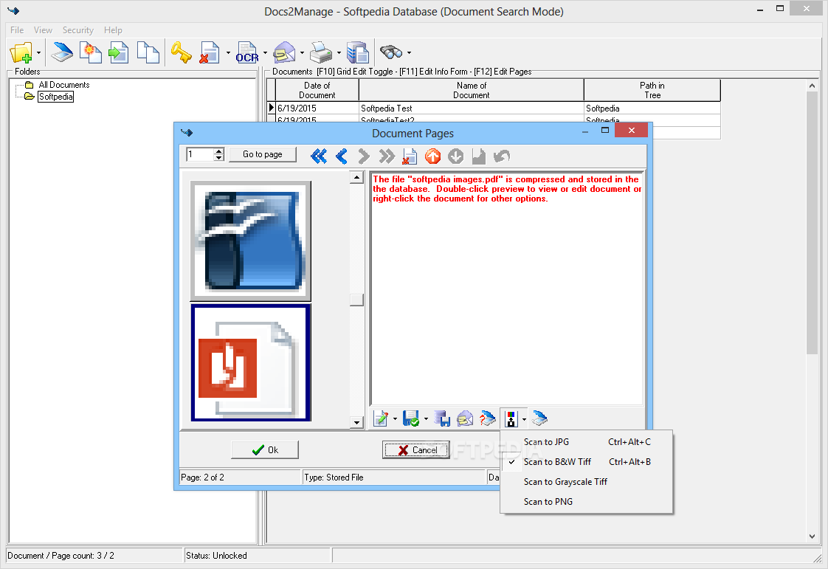This screenshot has height=569, width=828.
Task: Select the first page thumbnail
Action: pos(250,241)
